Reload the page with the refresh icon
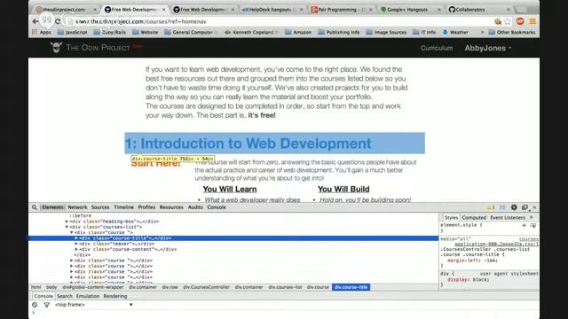Screen dimensions: 568x319 pyautogui.click(x=58, y=21)
